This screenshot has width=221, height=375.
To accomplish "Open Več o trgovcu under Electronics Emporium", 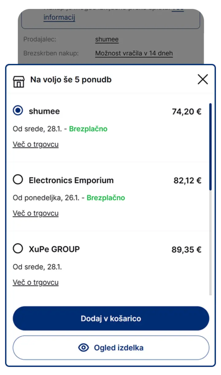I will (x=36, y=213).
